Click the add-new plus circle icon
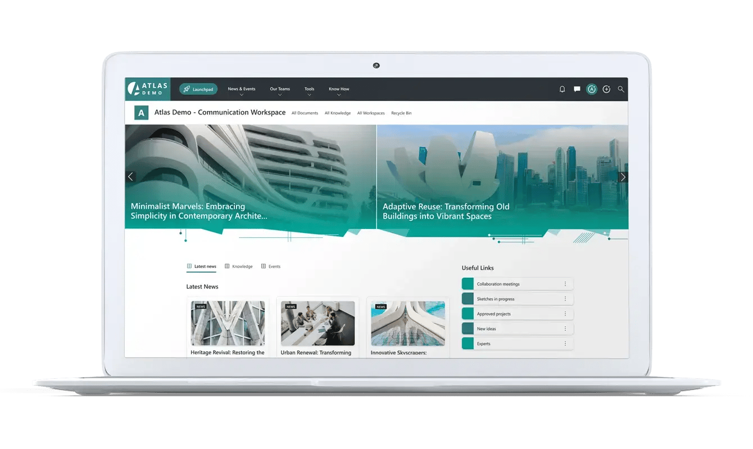Screen dimensions: 753x449 tap(606, 89)
